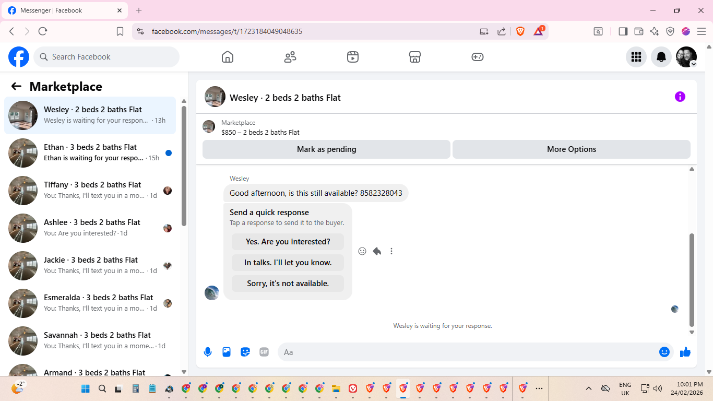
Task: Open the notifications bell
Action: click(x=661, y=57)
